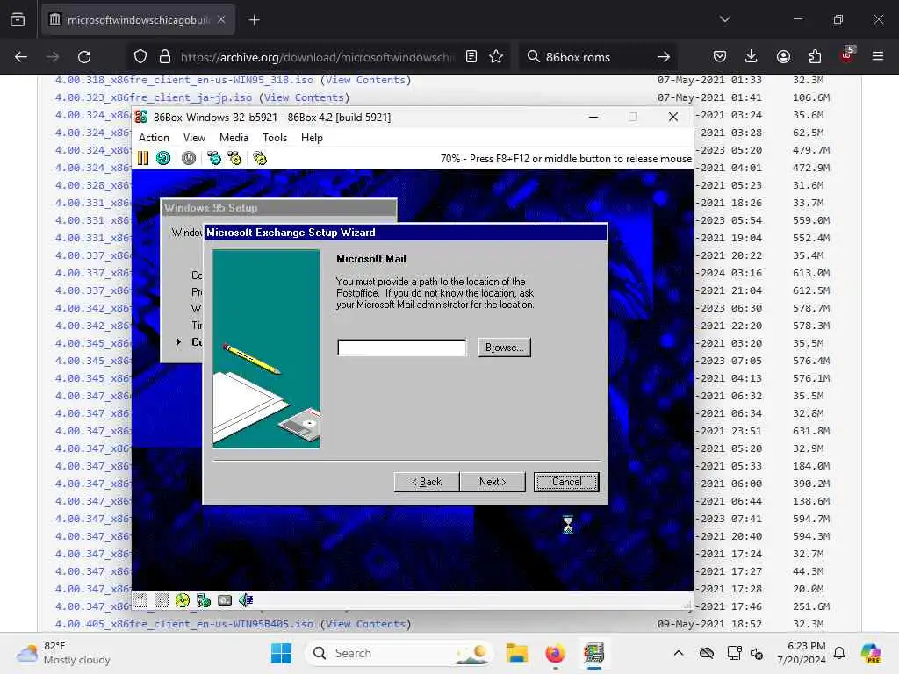This screenshot has height=674, width=899.
Task: View Contents of 4.00.323 iso
Action: 304,97
